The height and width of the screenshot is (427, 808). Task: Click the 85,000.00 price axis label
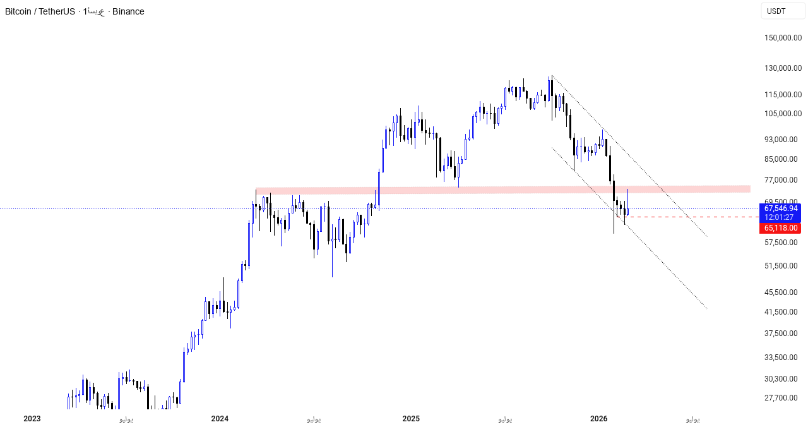(783, 159)
